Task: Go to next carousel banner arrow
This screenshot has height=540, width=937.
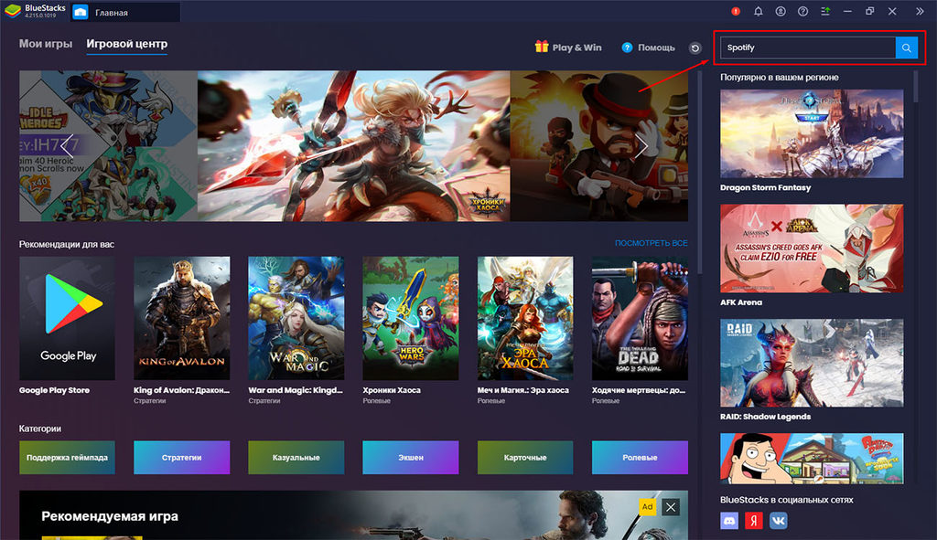Action: 641,145
